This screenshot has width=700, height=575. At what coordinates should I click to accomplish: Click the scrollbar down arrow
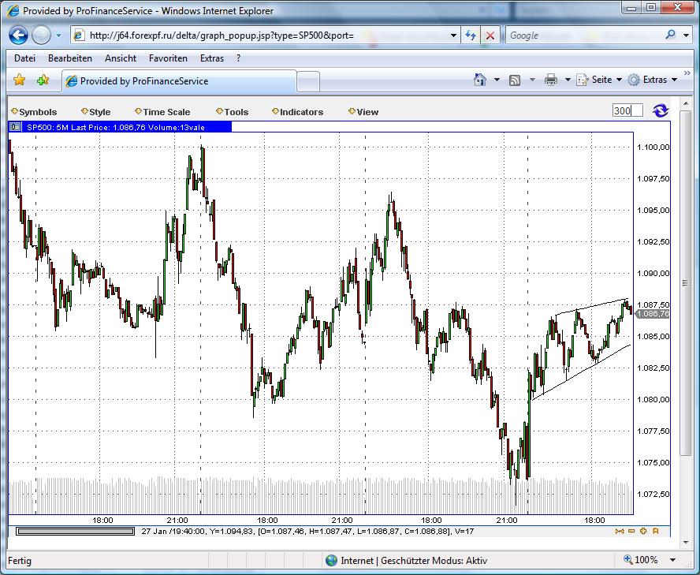pyautogui.click(x=686, y=543)
